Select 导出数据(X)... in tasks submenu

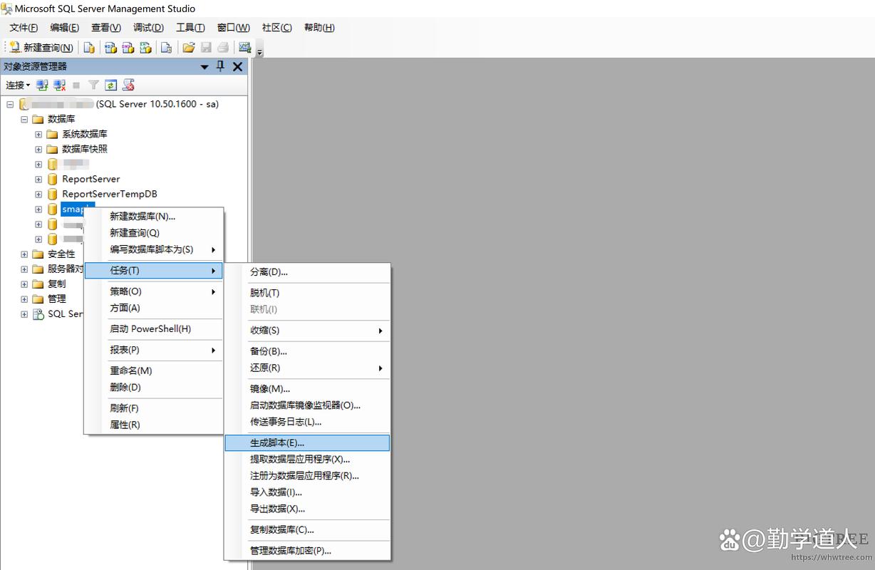click(307, 509)
